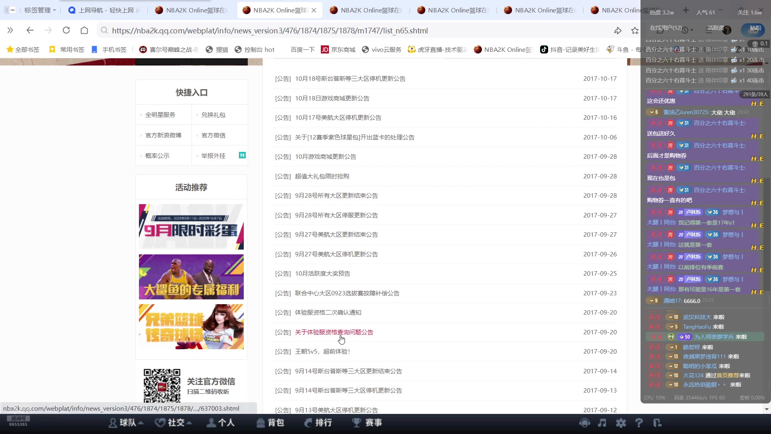Expand hidden bookmarks via the double-chevron
Screen dimensions: 771x434
[10, 30]
